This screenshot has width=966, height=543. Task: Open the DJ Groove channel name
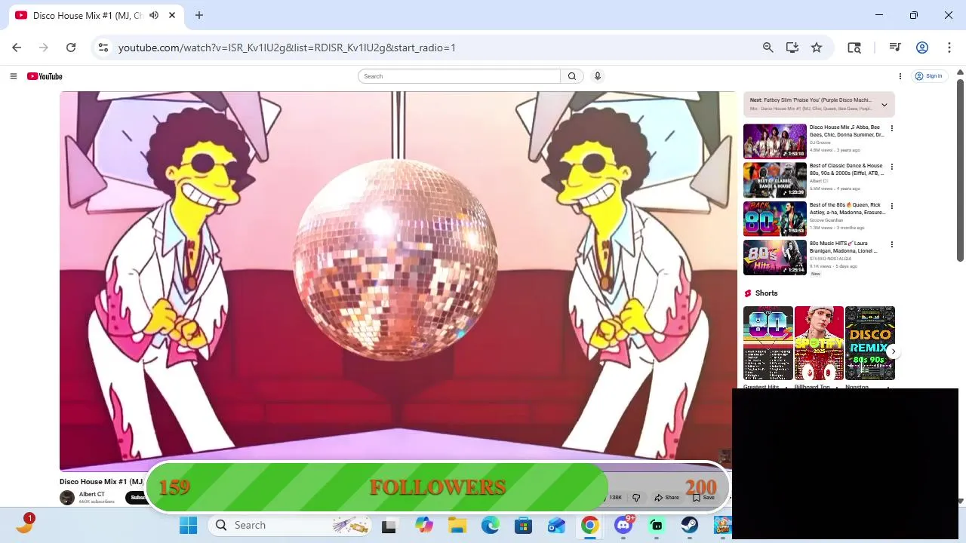820,143
